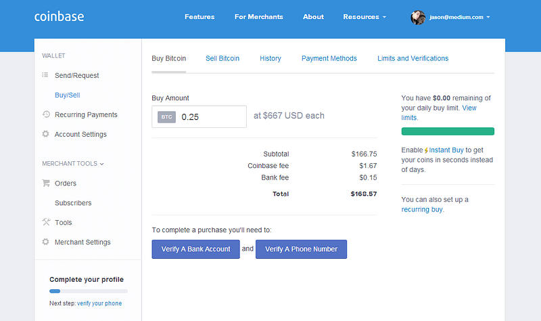541x321 pixels.
Task: Click the 'at $667 USD each' text
Action: coord(289,116)
